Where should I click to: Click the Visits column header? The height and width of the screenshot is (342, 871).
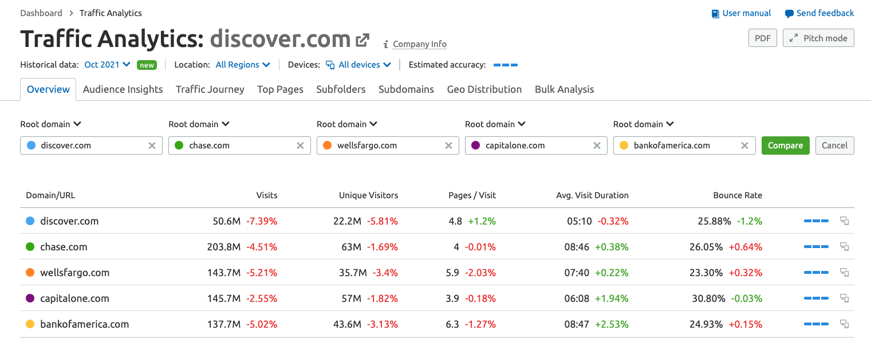point(267,195)
